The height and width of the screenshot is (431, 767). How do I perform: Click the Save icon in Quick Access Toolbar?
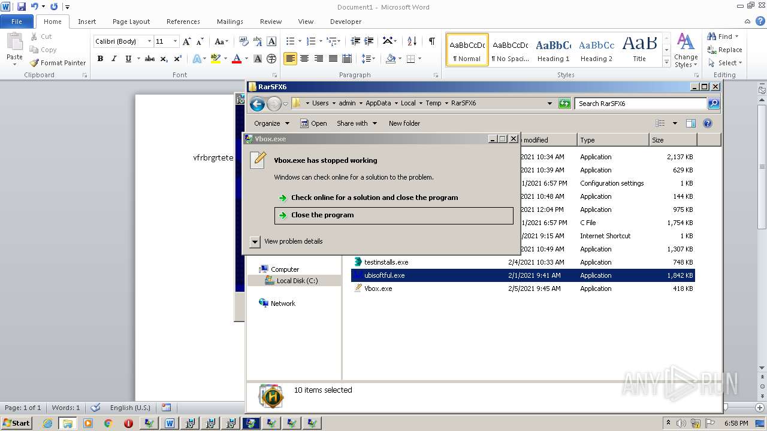[x=22, y=7]
